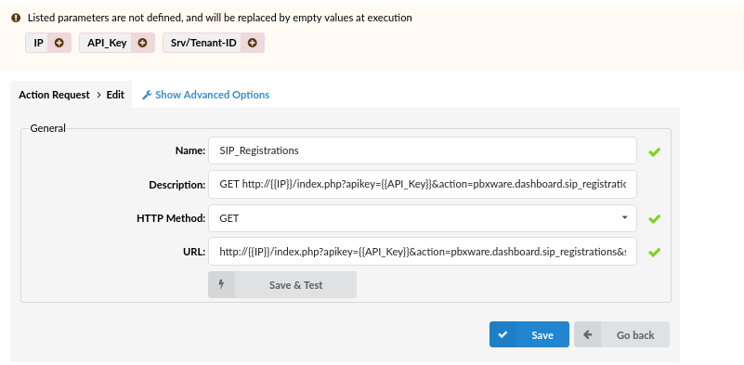The image size is (744, 365).
Task: Click the warning exclamation icon
Action: pyautogui.click(x=16, y=18)
